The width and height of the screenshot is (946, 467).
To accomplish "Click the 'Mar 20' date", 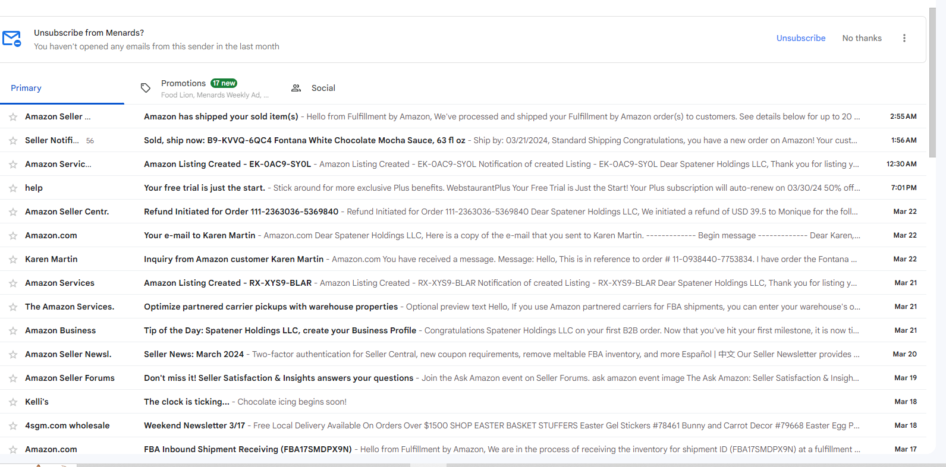I will [905, 354].
